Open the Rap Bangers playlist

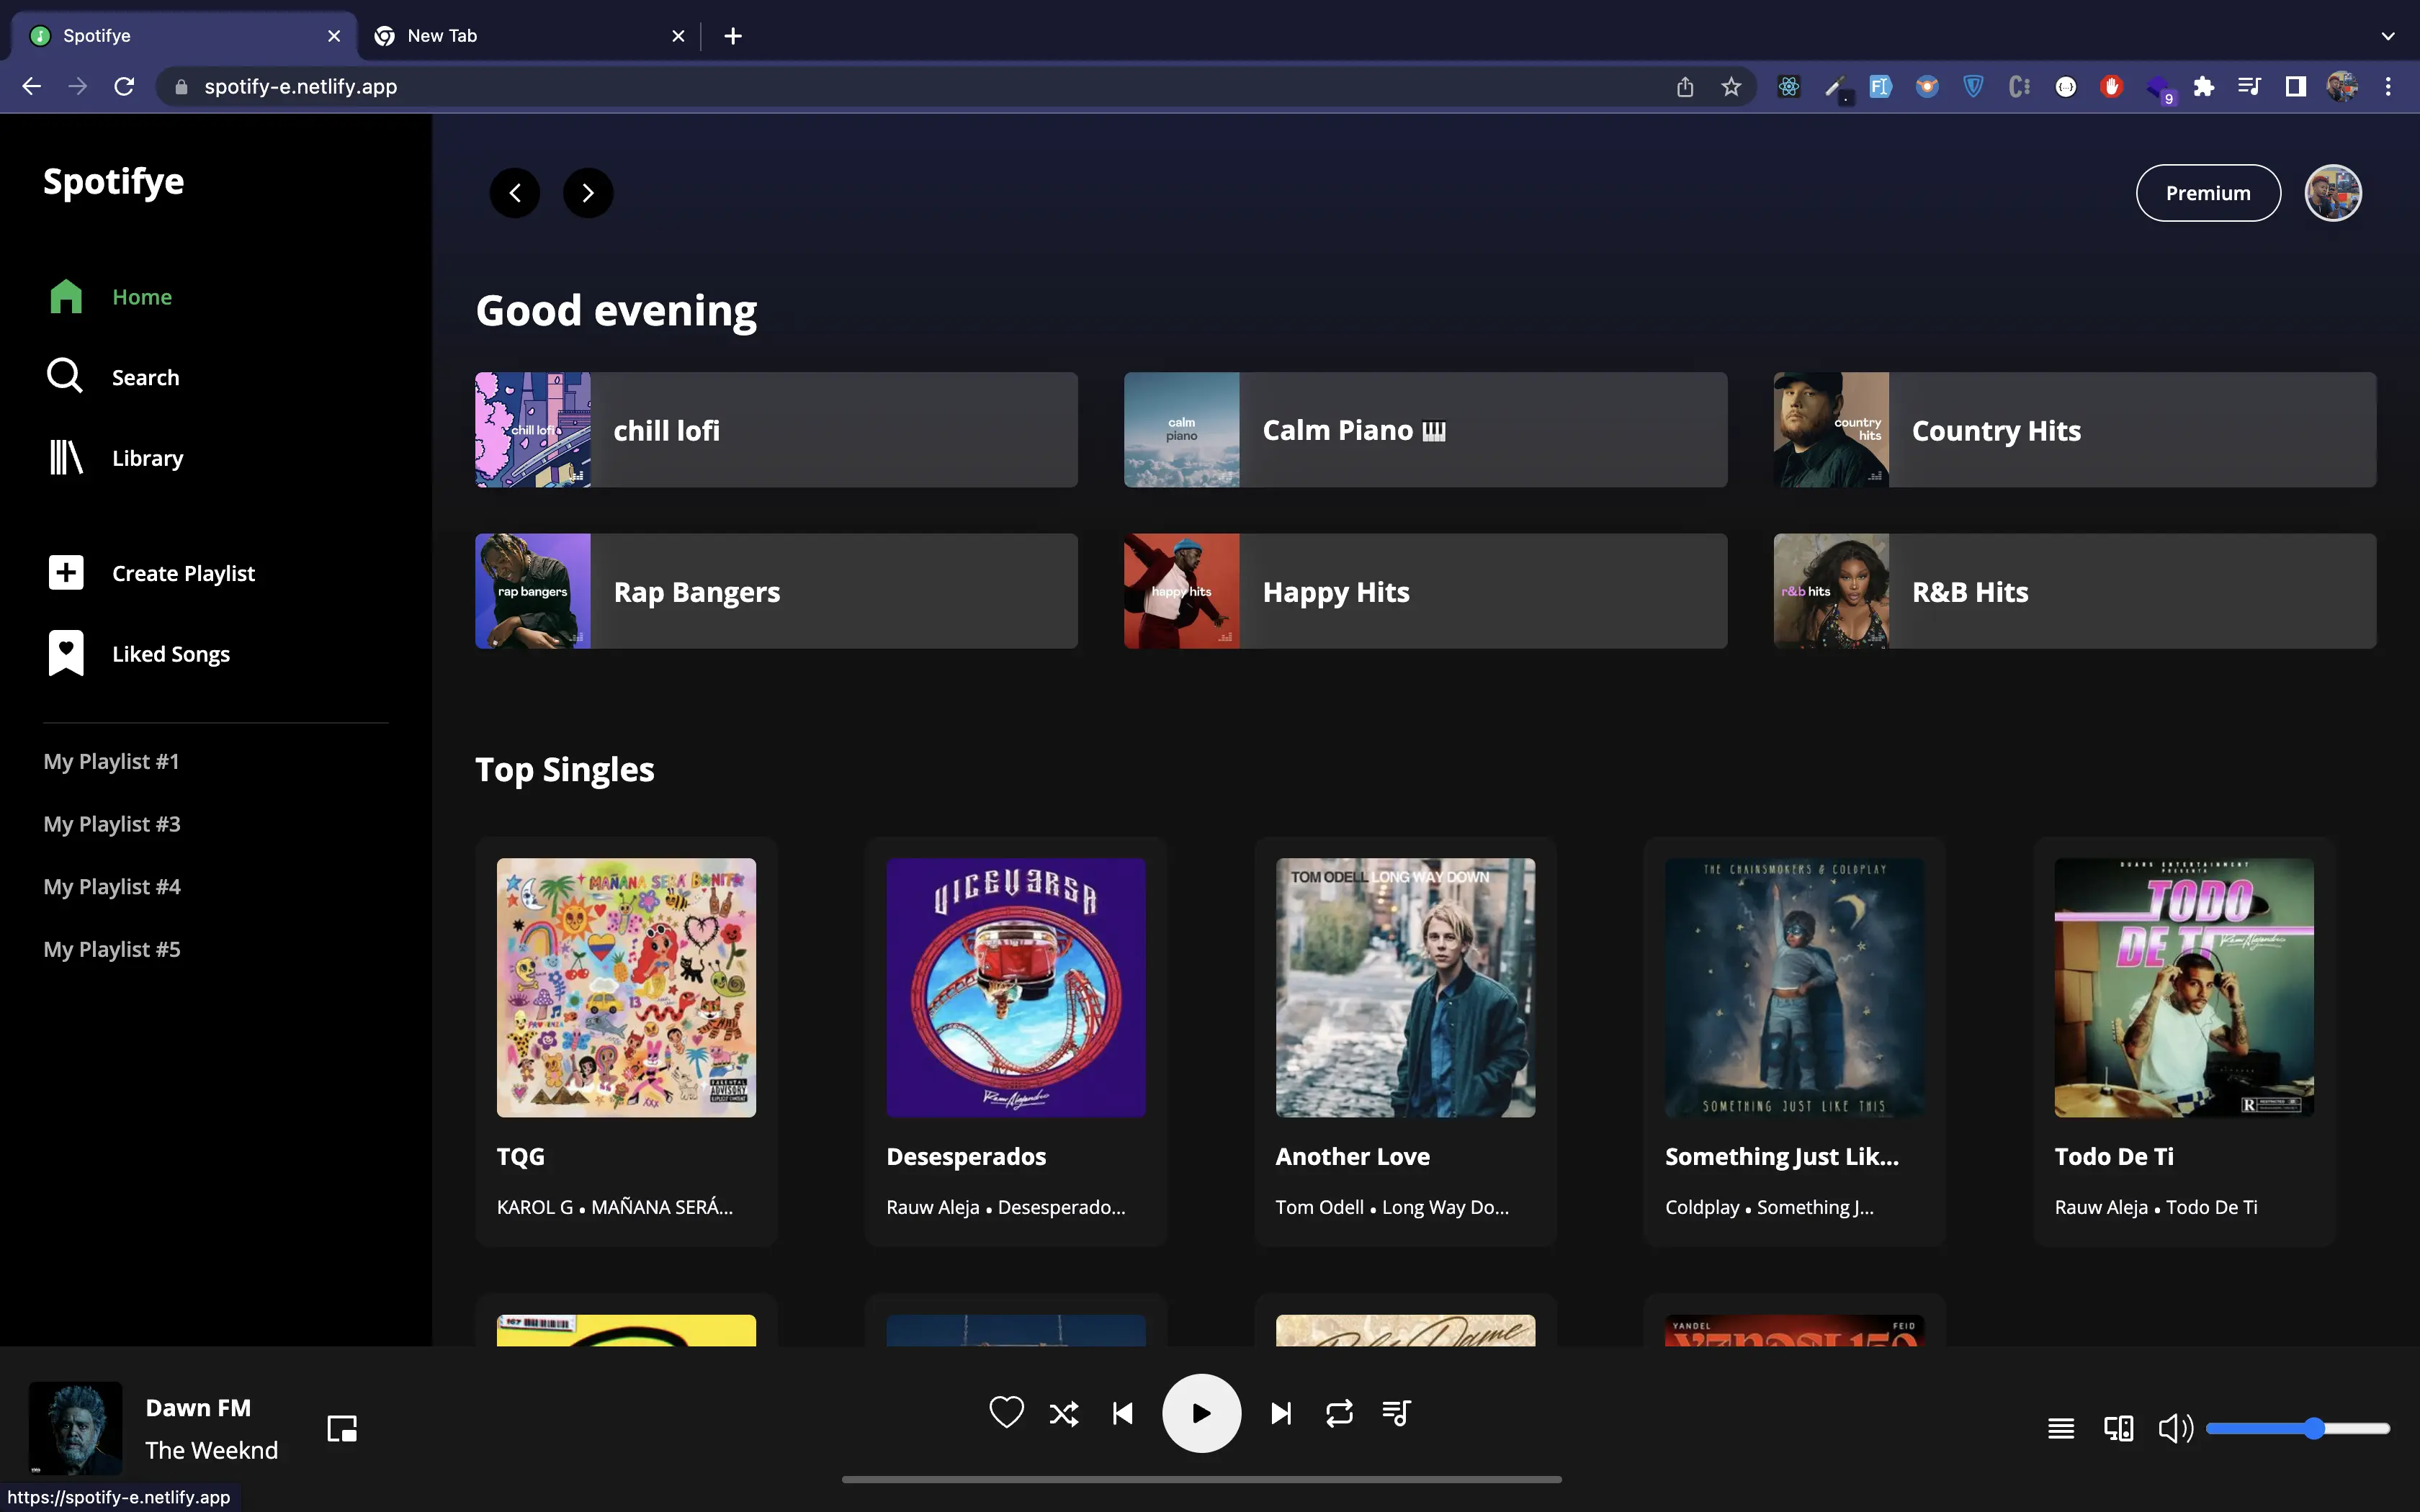[776, 591]
